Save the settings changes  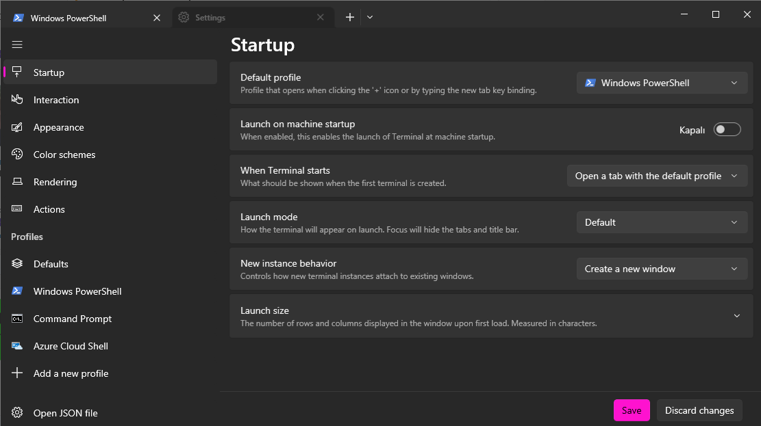click(632, 410)
